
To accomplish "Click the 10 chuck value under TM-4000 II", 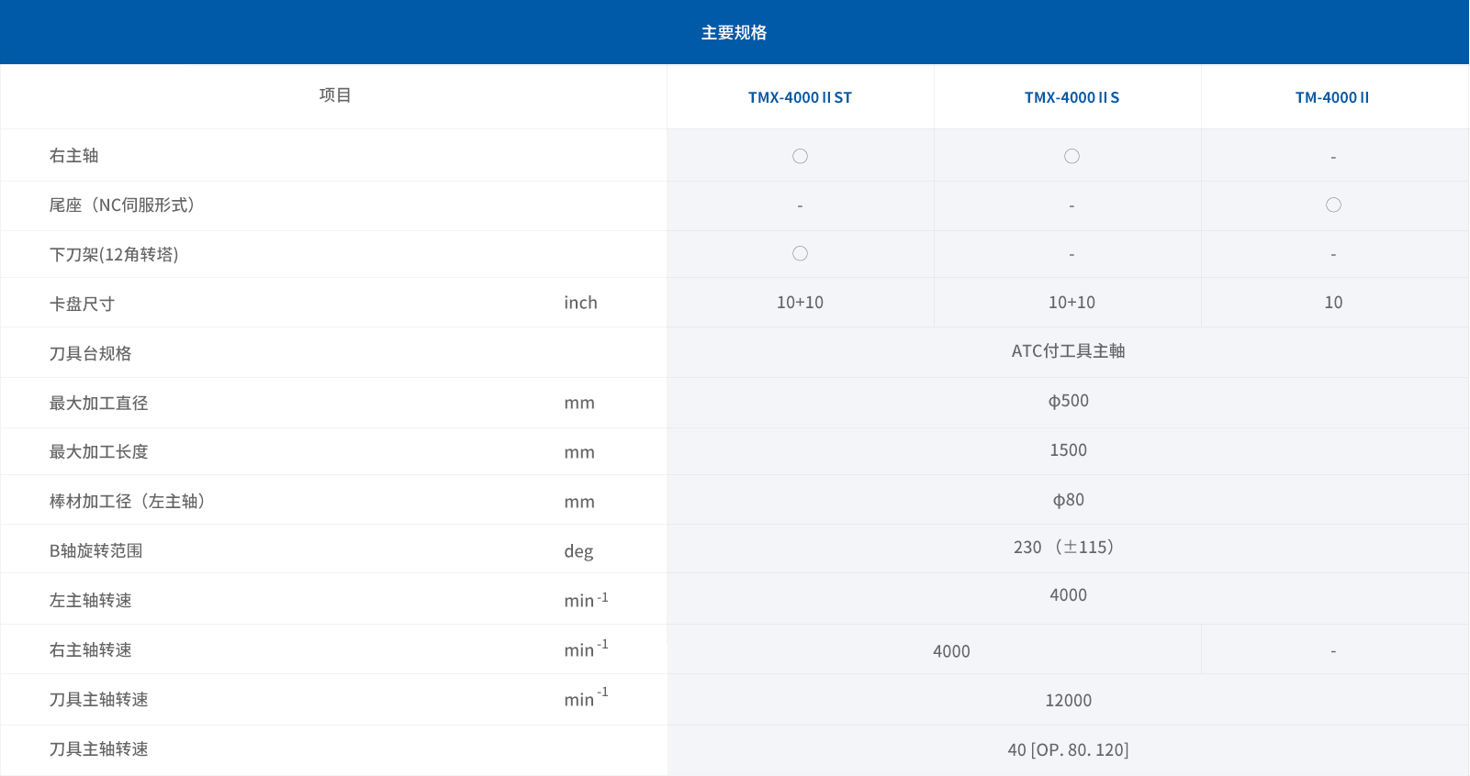I will 1333,303.
